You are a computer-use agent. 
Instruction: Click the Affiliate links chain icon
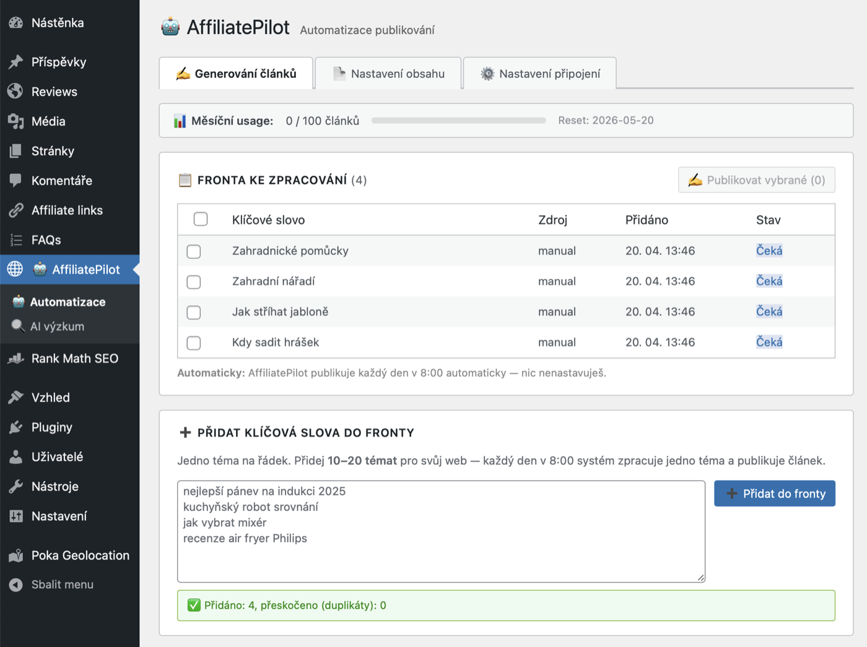16,211
